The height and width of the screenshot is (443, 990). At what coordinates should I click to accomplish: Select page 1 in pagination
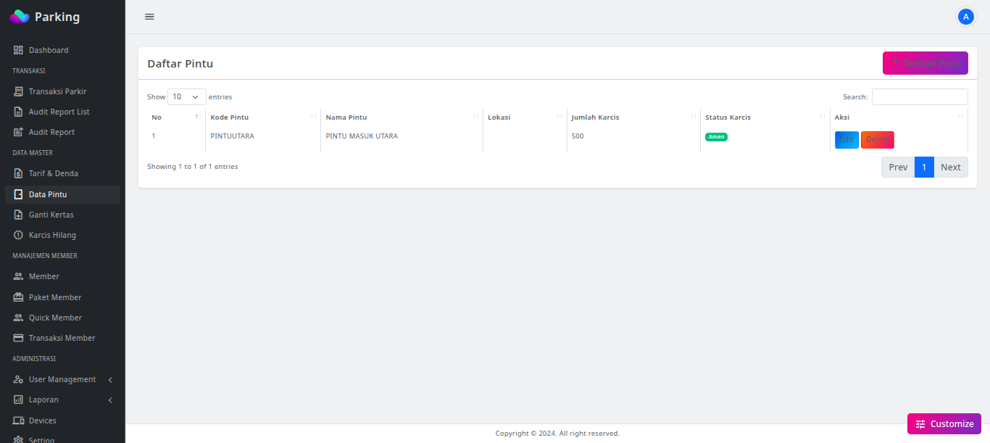click(924, 167)
